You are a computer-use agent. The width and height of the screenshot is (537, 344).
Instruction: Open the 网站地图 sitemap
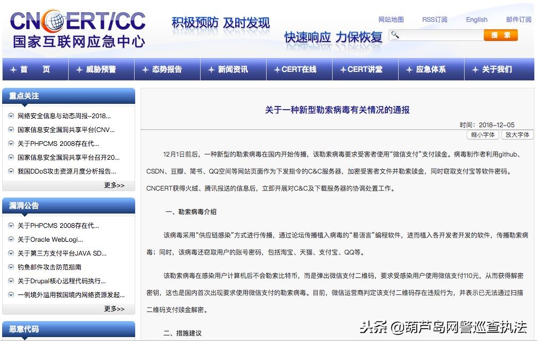pos(390,20)
